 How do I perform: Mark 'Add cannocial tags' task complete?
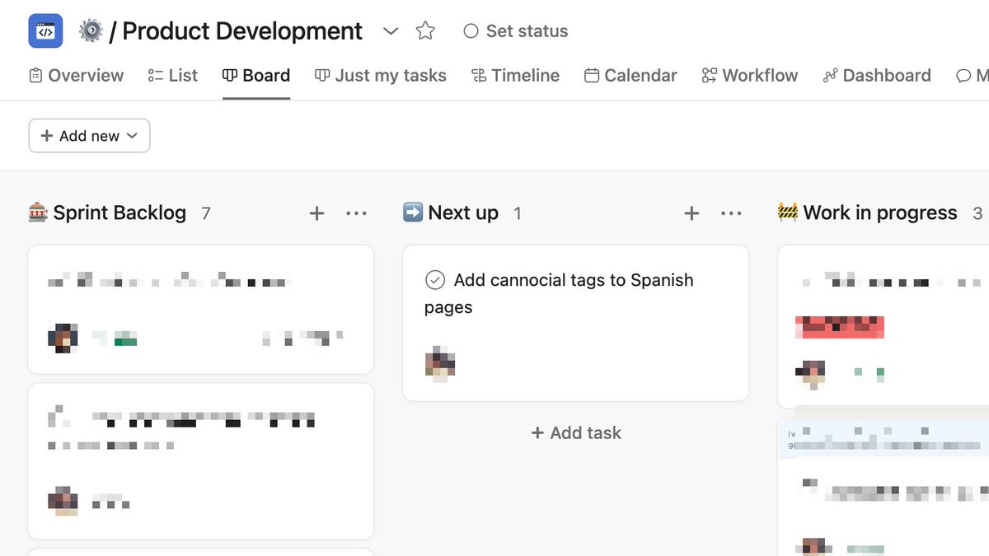[x=435, y=280]
